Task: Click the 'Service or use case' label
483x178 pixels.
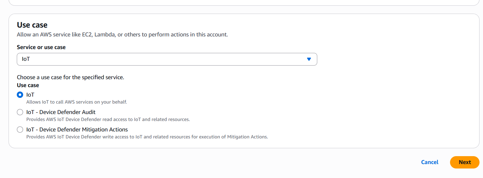Action: tap(41, 47)
